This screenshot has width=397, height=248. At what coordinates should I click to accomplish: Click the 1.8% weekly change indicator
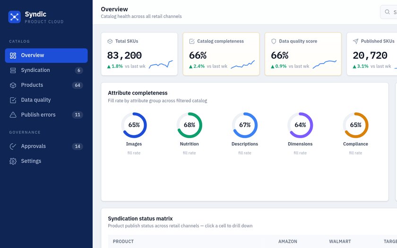(115, 66)
